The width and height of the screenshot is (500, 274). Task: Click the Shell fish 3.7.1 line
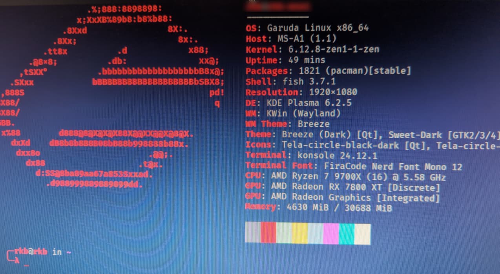pyautogui.click(x=291, y=82)
